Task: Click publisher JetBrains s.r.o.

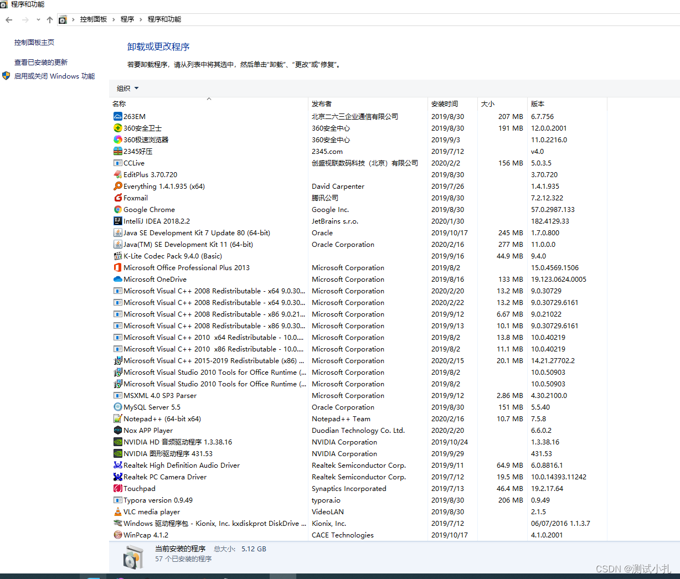Action: [x=335, y=221]
